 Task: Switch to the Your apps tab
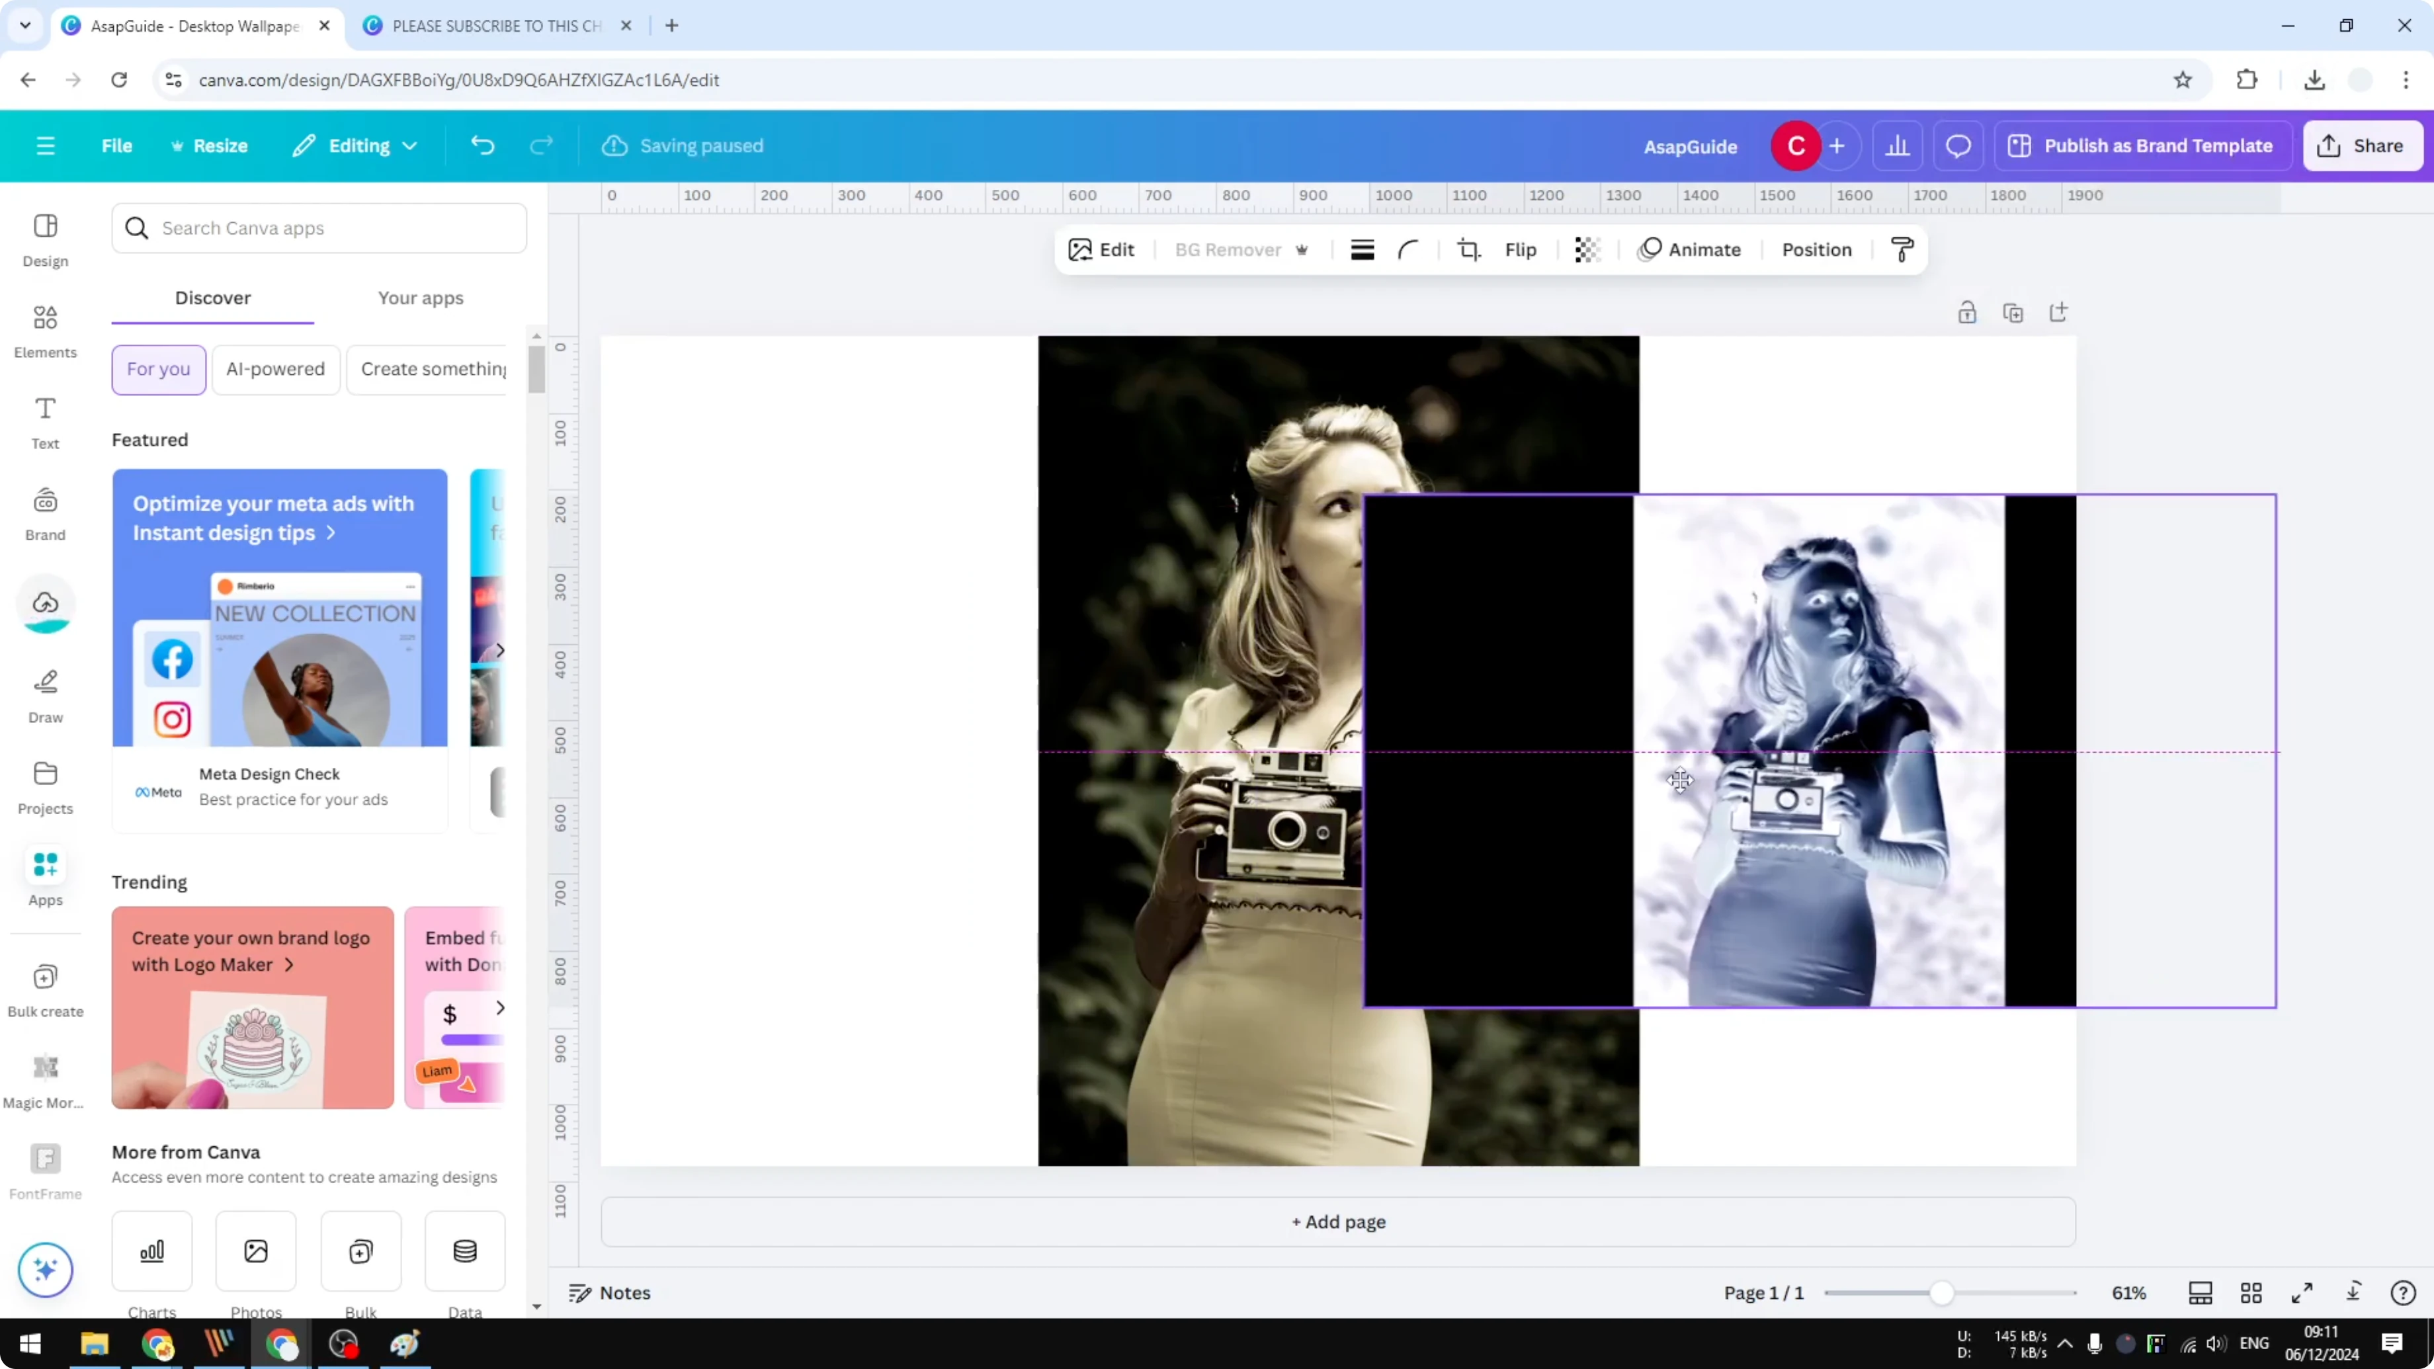[x=421, y=298]
